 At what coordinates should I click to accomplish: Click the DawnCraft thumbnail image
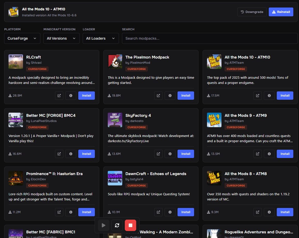pyautogui.click(x=115, y=178)
